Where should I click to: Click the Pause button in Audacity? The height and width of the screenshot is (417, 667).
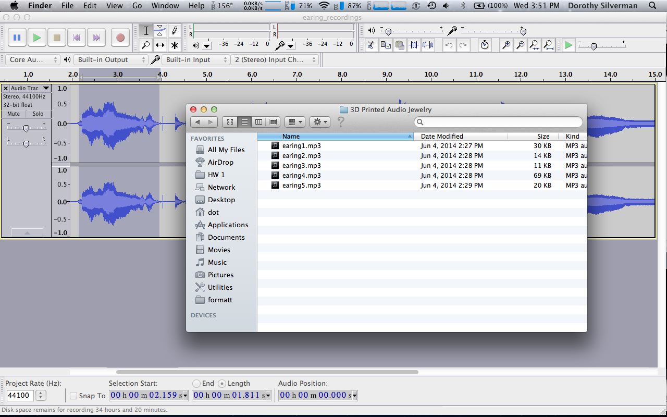(17, 38)
